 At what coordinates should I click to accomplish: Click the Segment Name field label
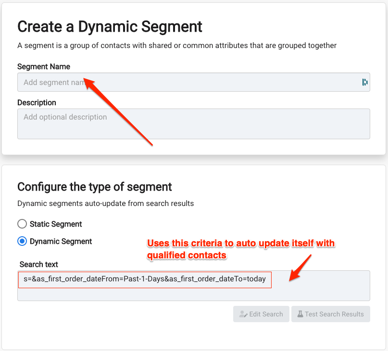44,66
